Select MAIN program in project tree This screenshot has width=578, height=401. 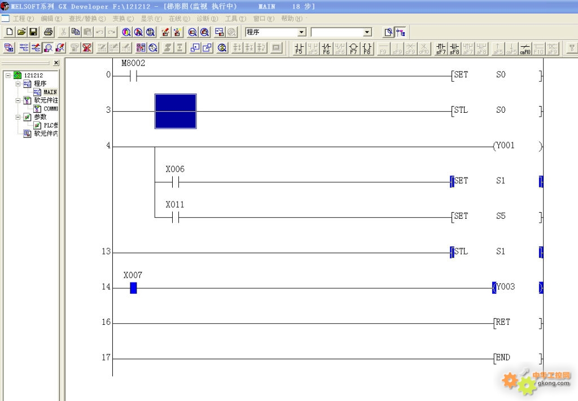50,92
